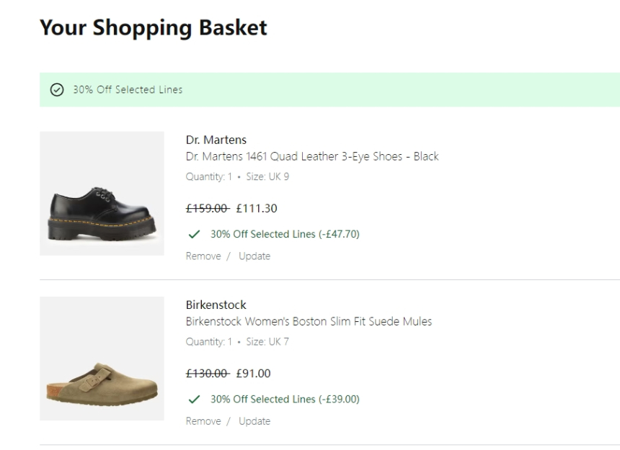Click the 30% Off Selected Lines (-£39.00) label
This screenshot has width=620, height=450.
[x=285, y=399]
